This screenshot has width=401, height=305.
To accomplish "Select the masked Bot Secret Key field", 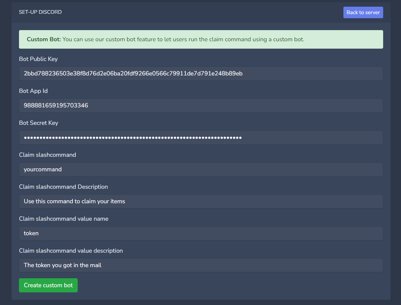I will pyautogui.click(x=201, y=137).
